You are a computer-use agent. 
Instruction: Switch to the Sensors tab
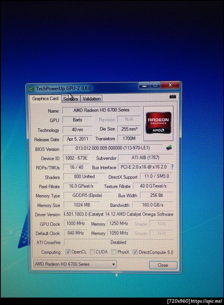click(x=71, y=99)
